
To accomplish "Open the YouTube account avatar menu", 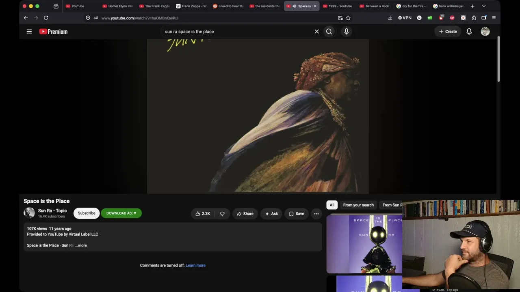I will (485, 32).
